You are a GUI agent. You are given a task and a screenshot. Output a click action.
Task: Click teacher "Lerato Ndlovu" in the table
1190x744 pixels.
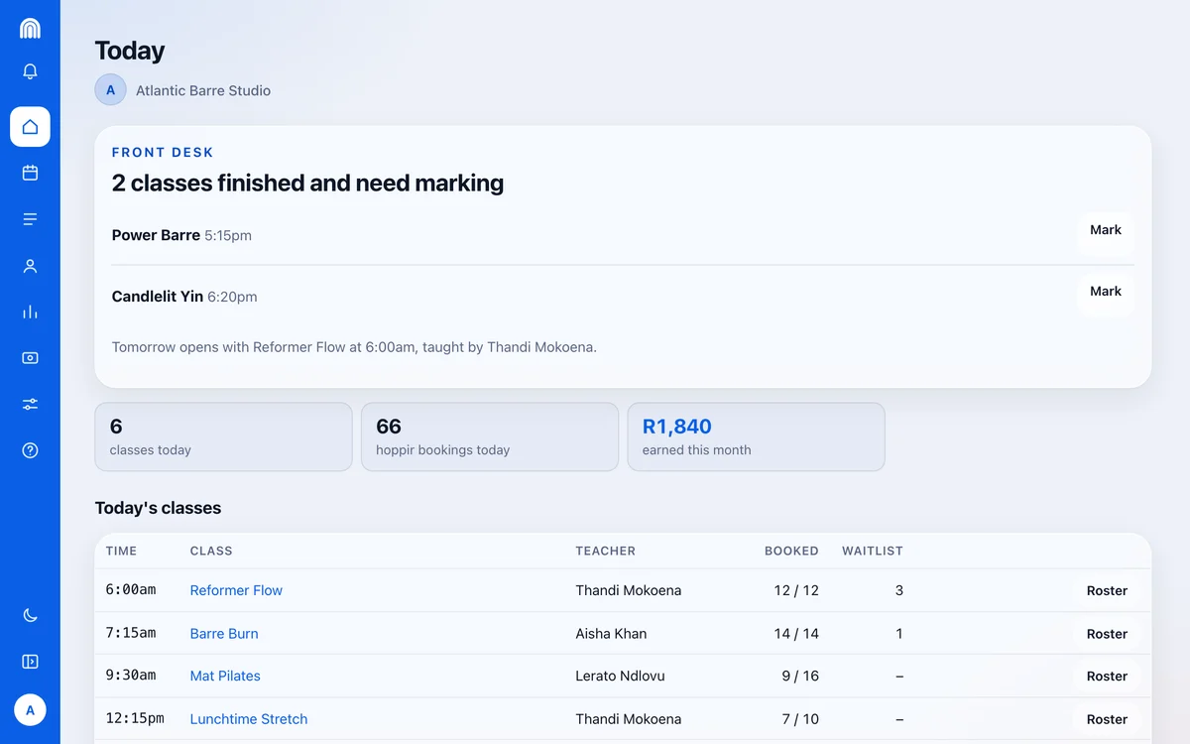[621, 677]
